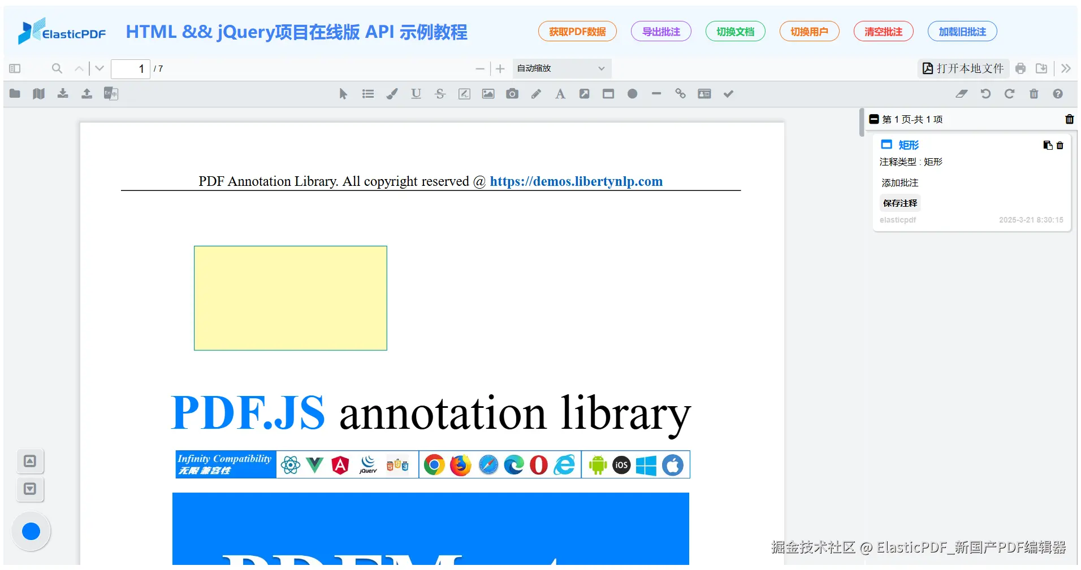Expand hidden toolbar options with double-arrow chevron
The height and width of the screenshot is (570, 1081).
[x=1066, y=68]
